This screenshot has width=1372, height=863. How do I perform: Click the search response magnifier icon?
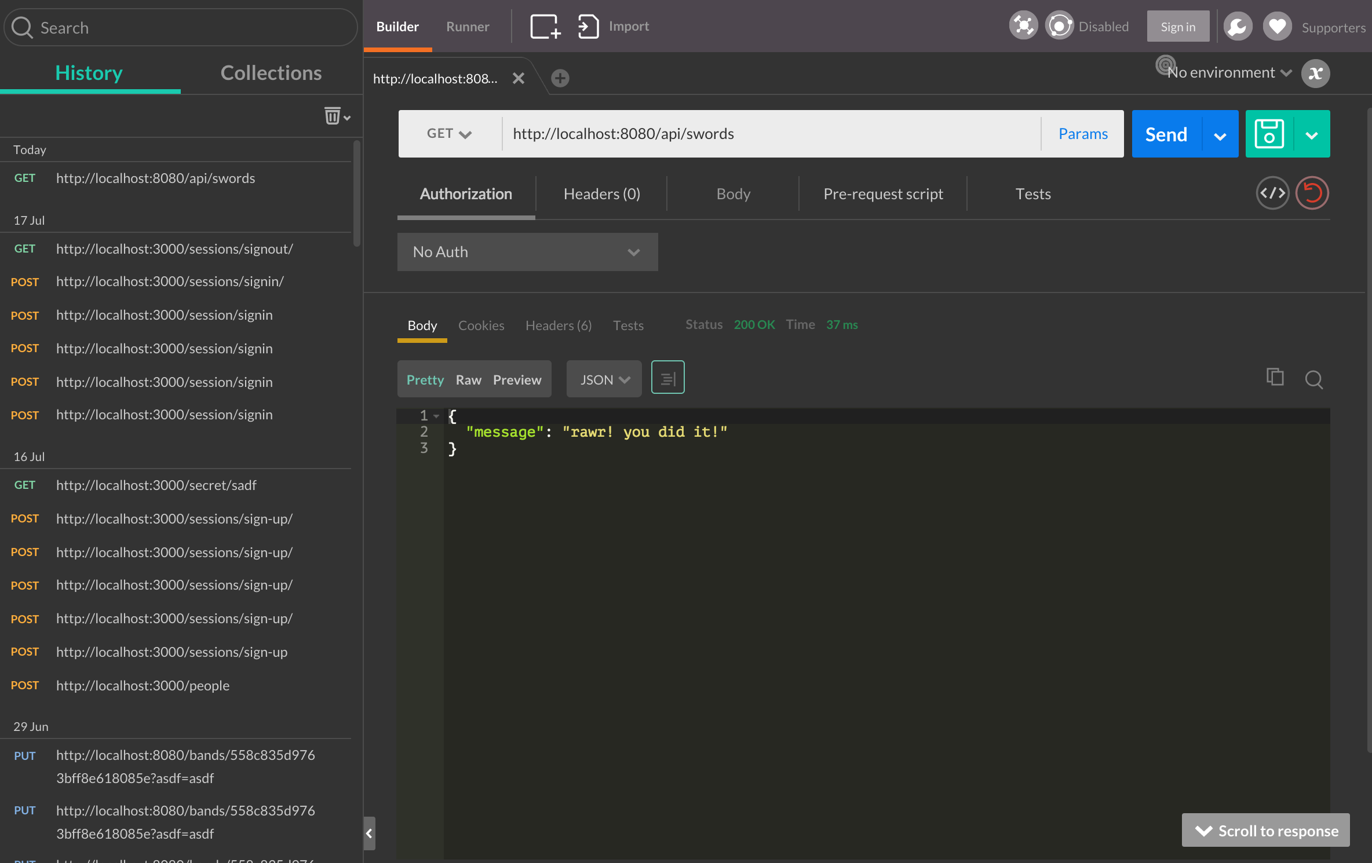(1313, 380)
